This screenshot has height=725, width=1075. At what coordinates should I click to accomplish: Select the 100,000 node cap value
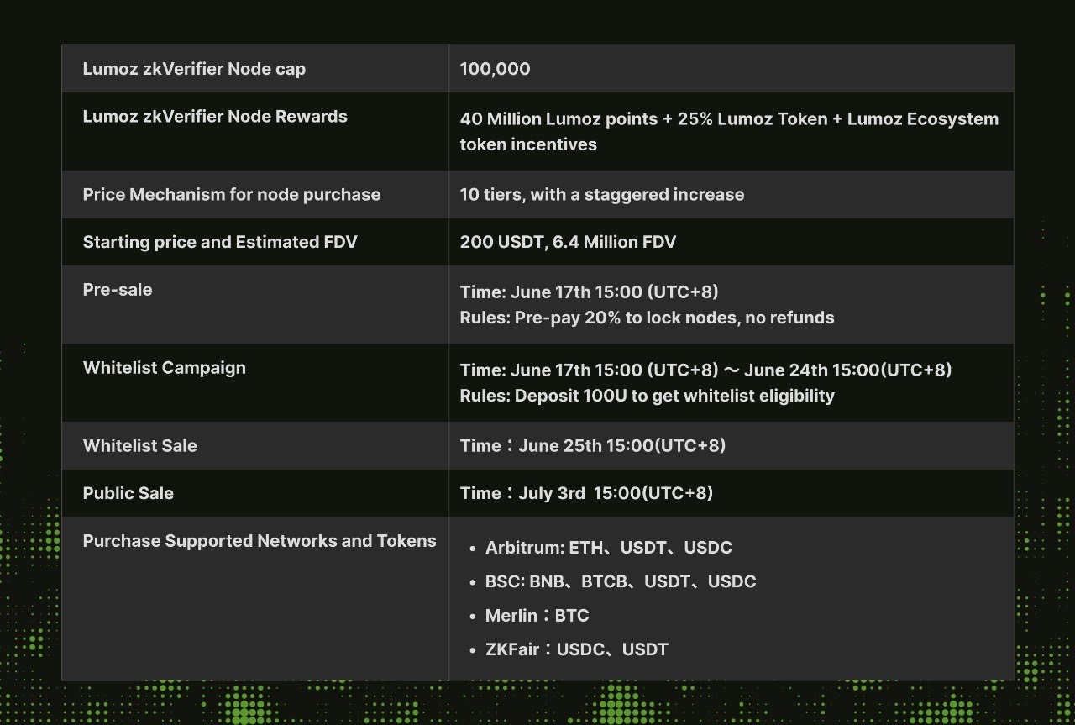pos(495,69)
